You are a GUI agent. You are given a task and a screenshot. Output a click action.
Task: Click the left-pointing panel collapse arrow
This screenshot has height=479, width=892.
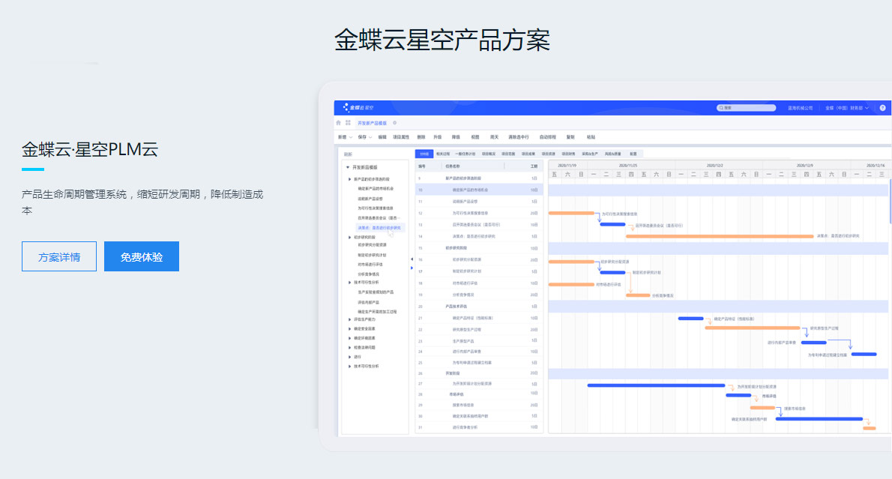412,259
